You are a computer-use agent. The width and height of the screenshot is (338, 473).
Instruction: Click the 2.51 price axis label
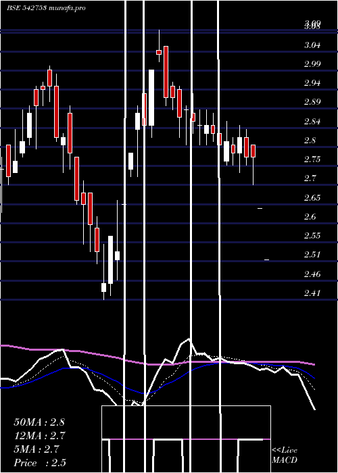(312, 255)
